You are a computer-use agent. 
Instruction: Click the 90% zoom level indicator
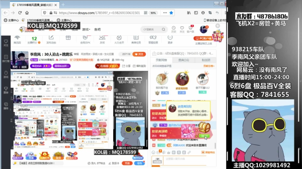pyautogui.click(x=153, y=13)
